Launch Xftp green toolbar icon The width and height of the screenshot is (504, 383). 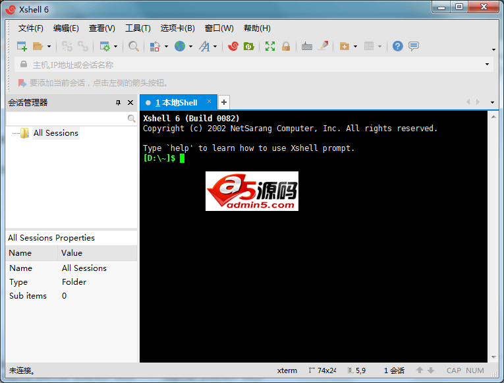249,46
